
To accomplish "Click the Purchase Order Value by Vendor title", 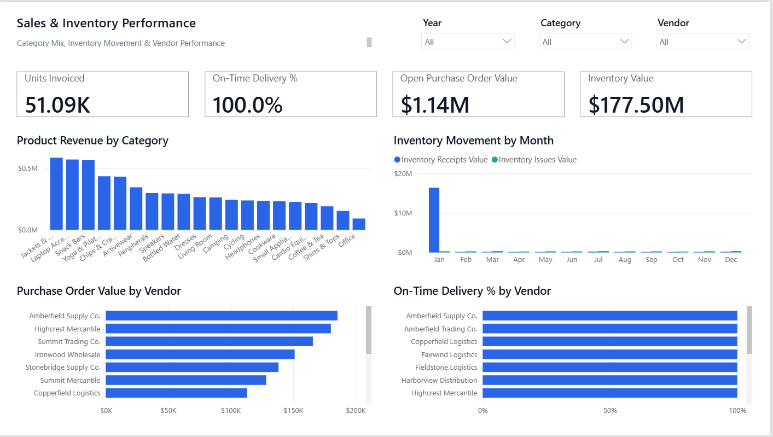I will (x=99, y=291).
